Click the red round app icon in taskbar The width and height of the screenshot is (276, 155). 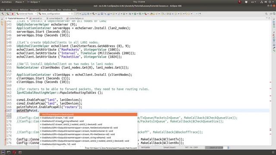pos(14,152)
